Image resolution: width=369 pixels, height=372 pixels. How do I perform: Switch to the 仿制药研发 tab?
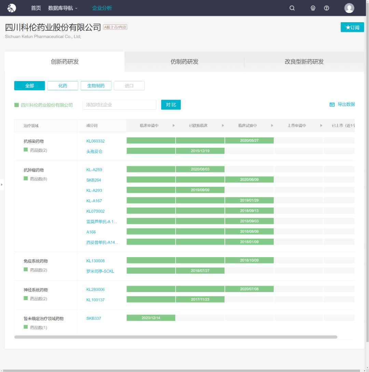point(184,62)
